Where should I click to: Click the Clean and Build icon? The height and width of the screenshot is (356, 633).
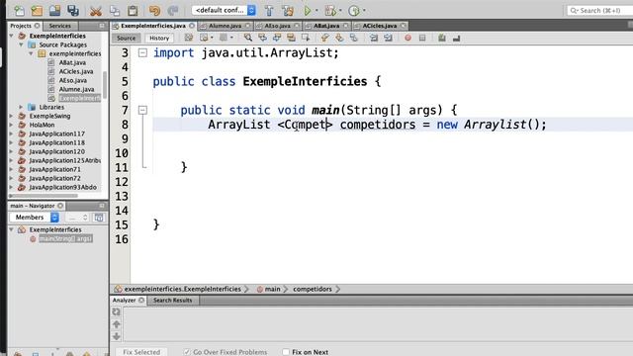[288, 11]
